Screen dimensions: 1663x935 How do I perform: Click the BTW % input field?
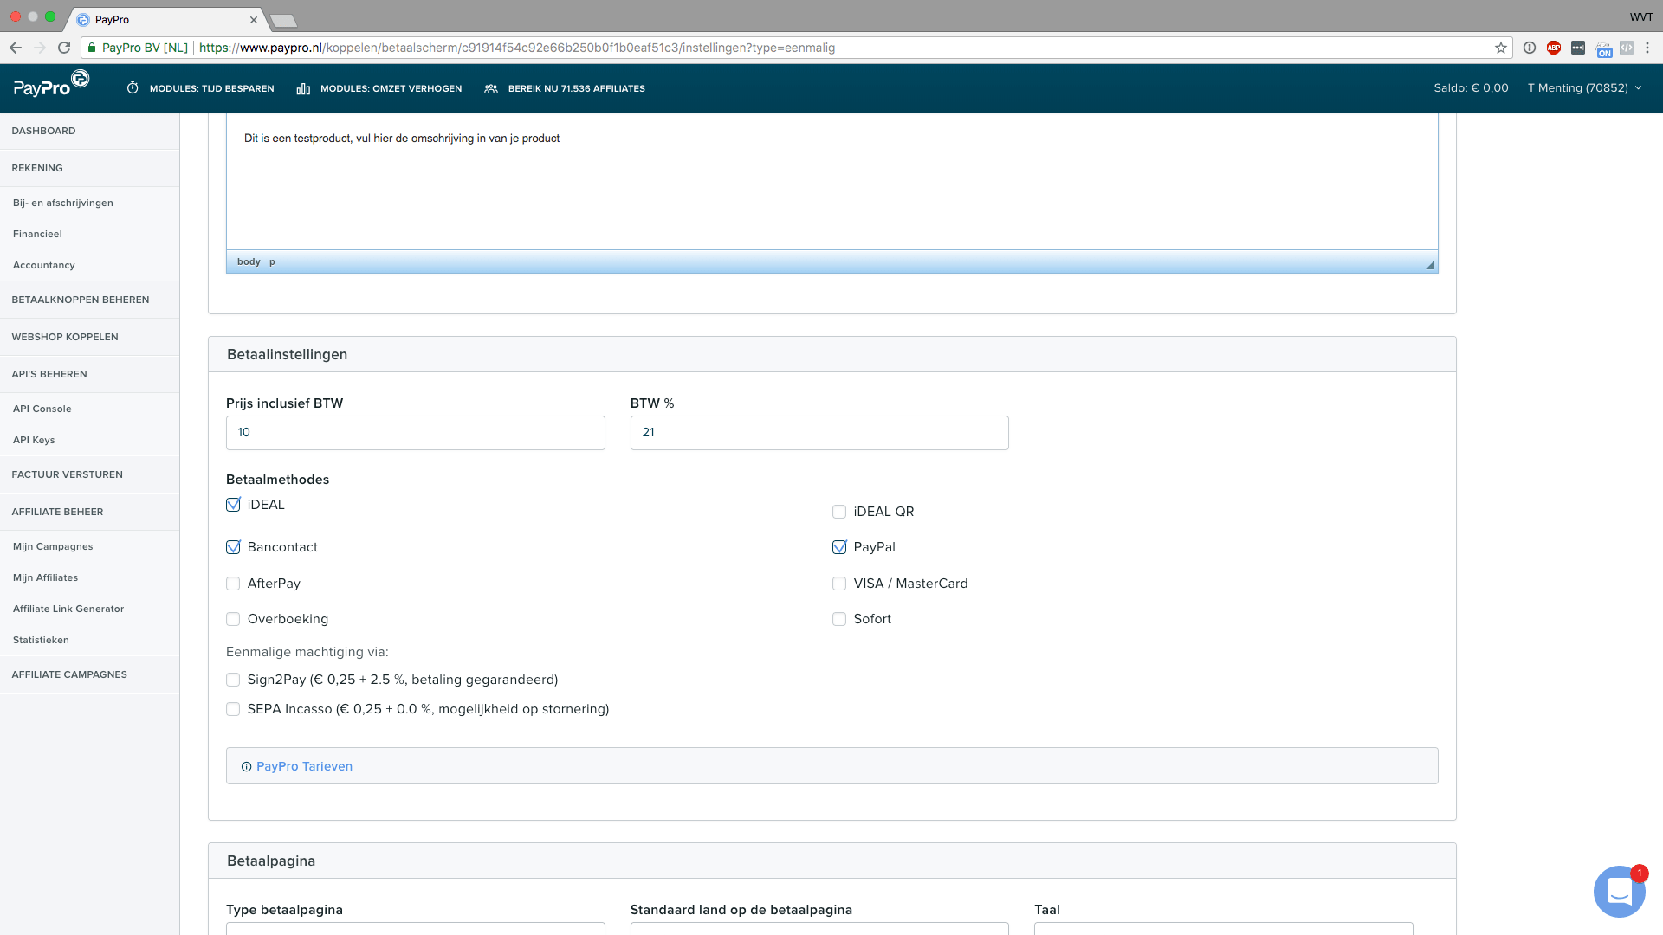[x=819, y=433]
